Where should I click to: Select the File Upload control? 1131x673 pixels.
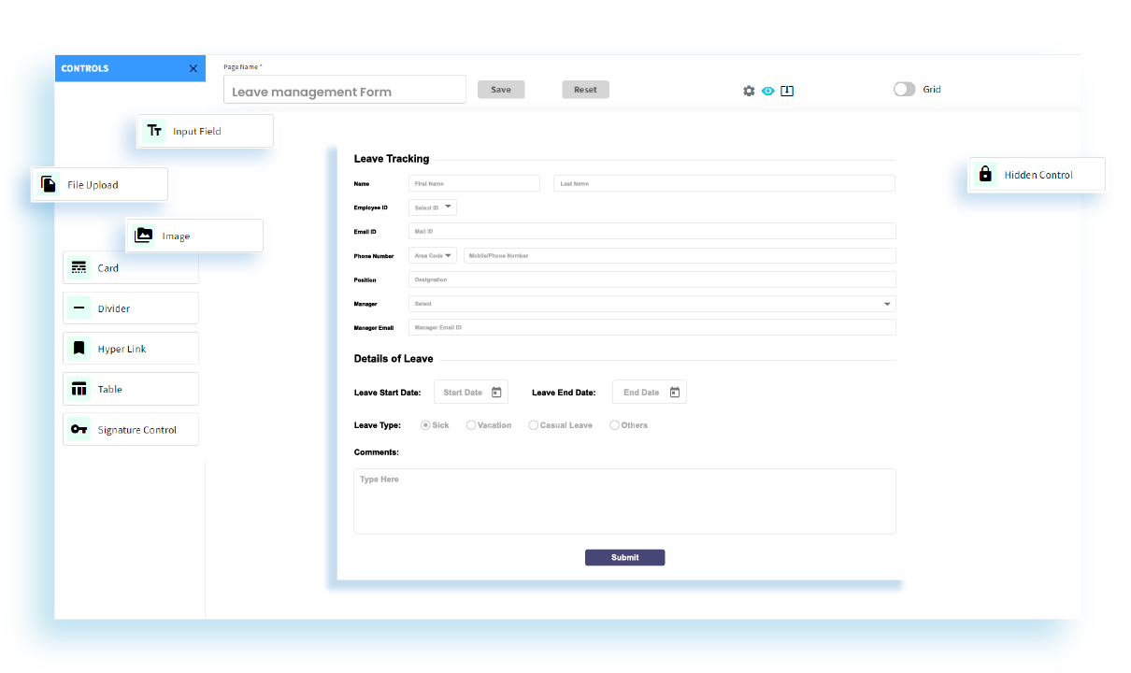(99, 184)
